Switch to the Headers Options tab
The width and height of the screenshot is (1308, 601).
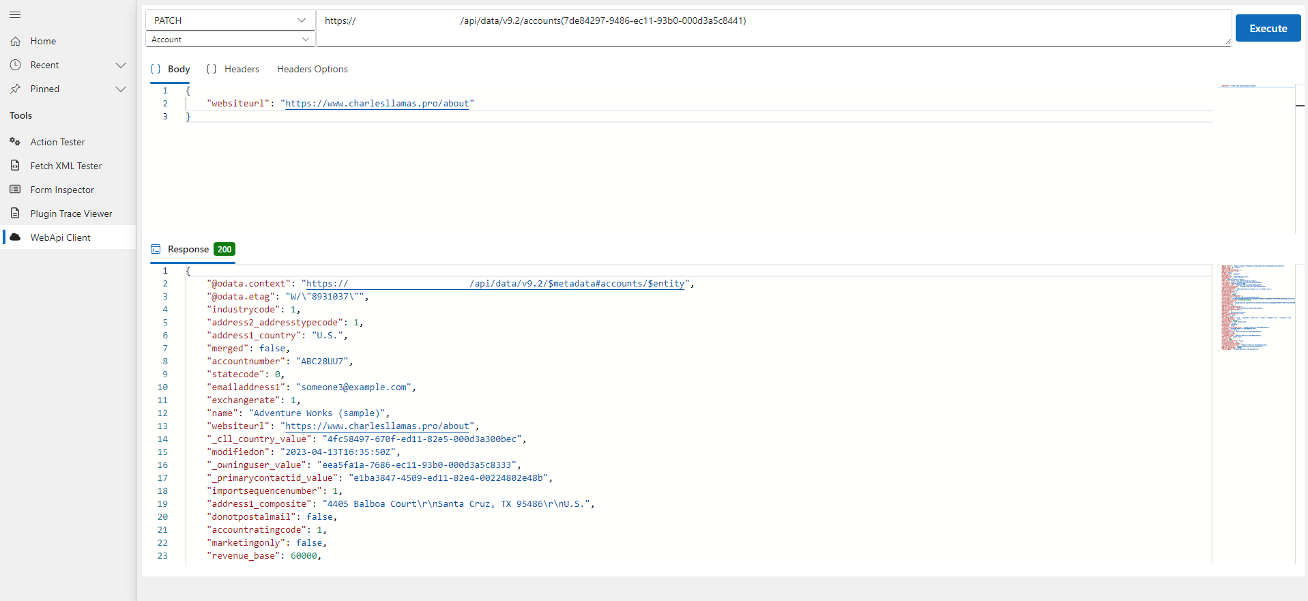tap(313, 69)
